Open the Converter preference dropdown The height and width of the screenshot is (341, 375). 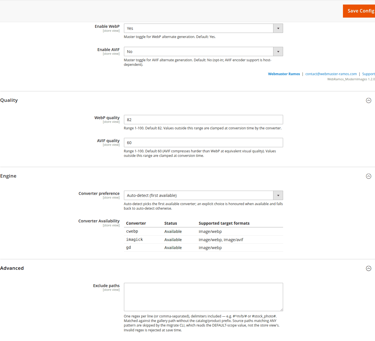tap(203, 195)
